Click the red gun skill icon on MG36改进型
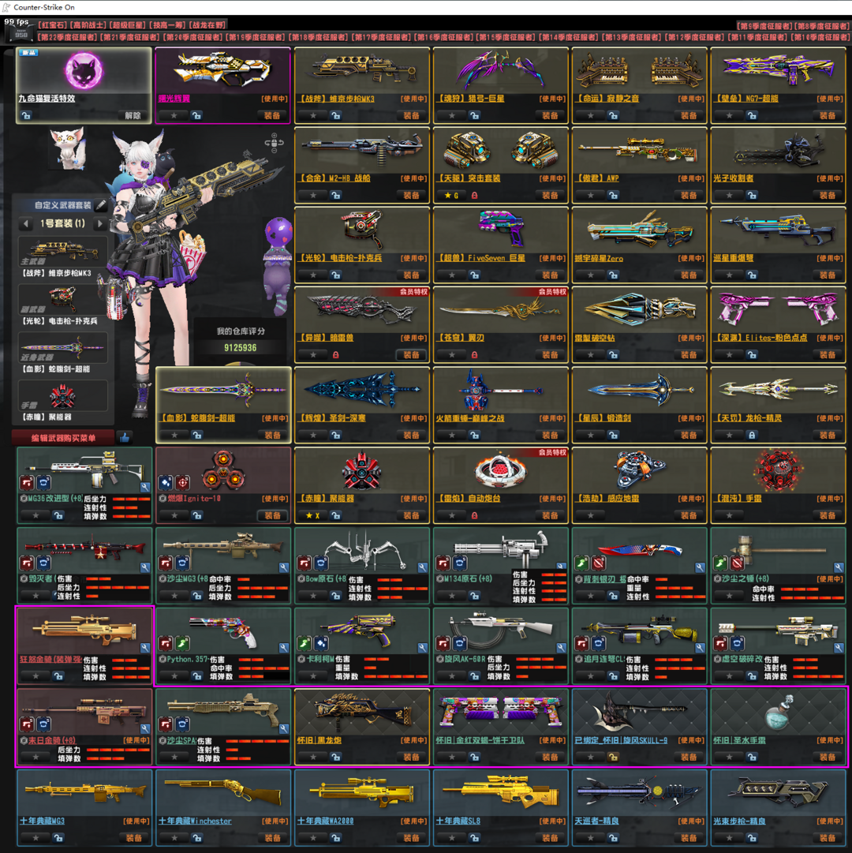Screen dimensions: 852x853 tap(27, 483)
